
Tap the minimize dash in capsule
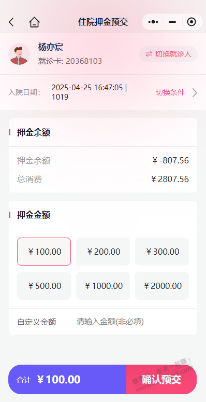click(172, 22)
